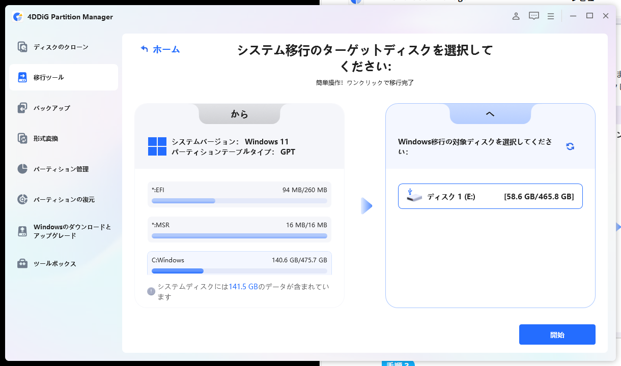Select 移行ツール in the sidebar
This screenshot has width=621, height=366.
pos(64,77)
